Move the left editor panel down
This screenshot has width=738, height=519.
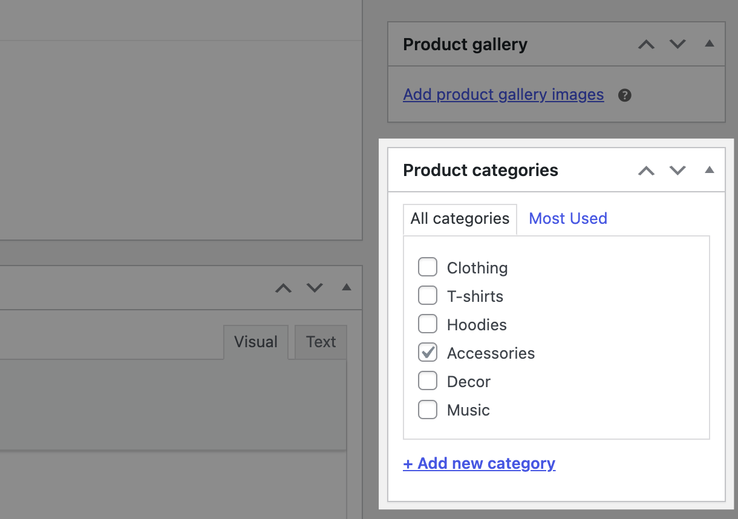click(315, 288)
